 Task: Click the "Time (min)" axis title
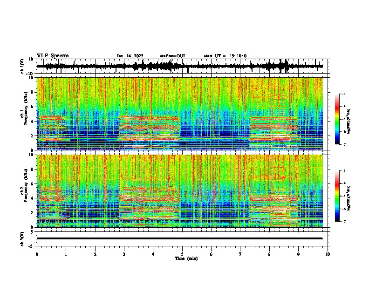pos(186,258)
